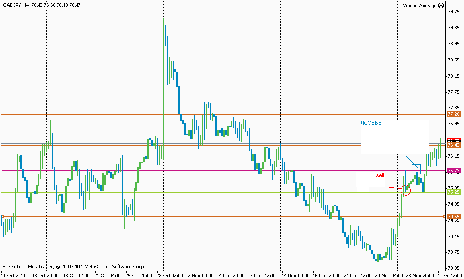Screen dimensions: 464x279
Task: Click the 74.15 price scale value
Action: tap(454, 237)
